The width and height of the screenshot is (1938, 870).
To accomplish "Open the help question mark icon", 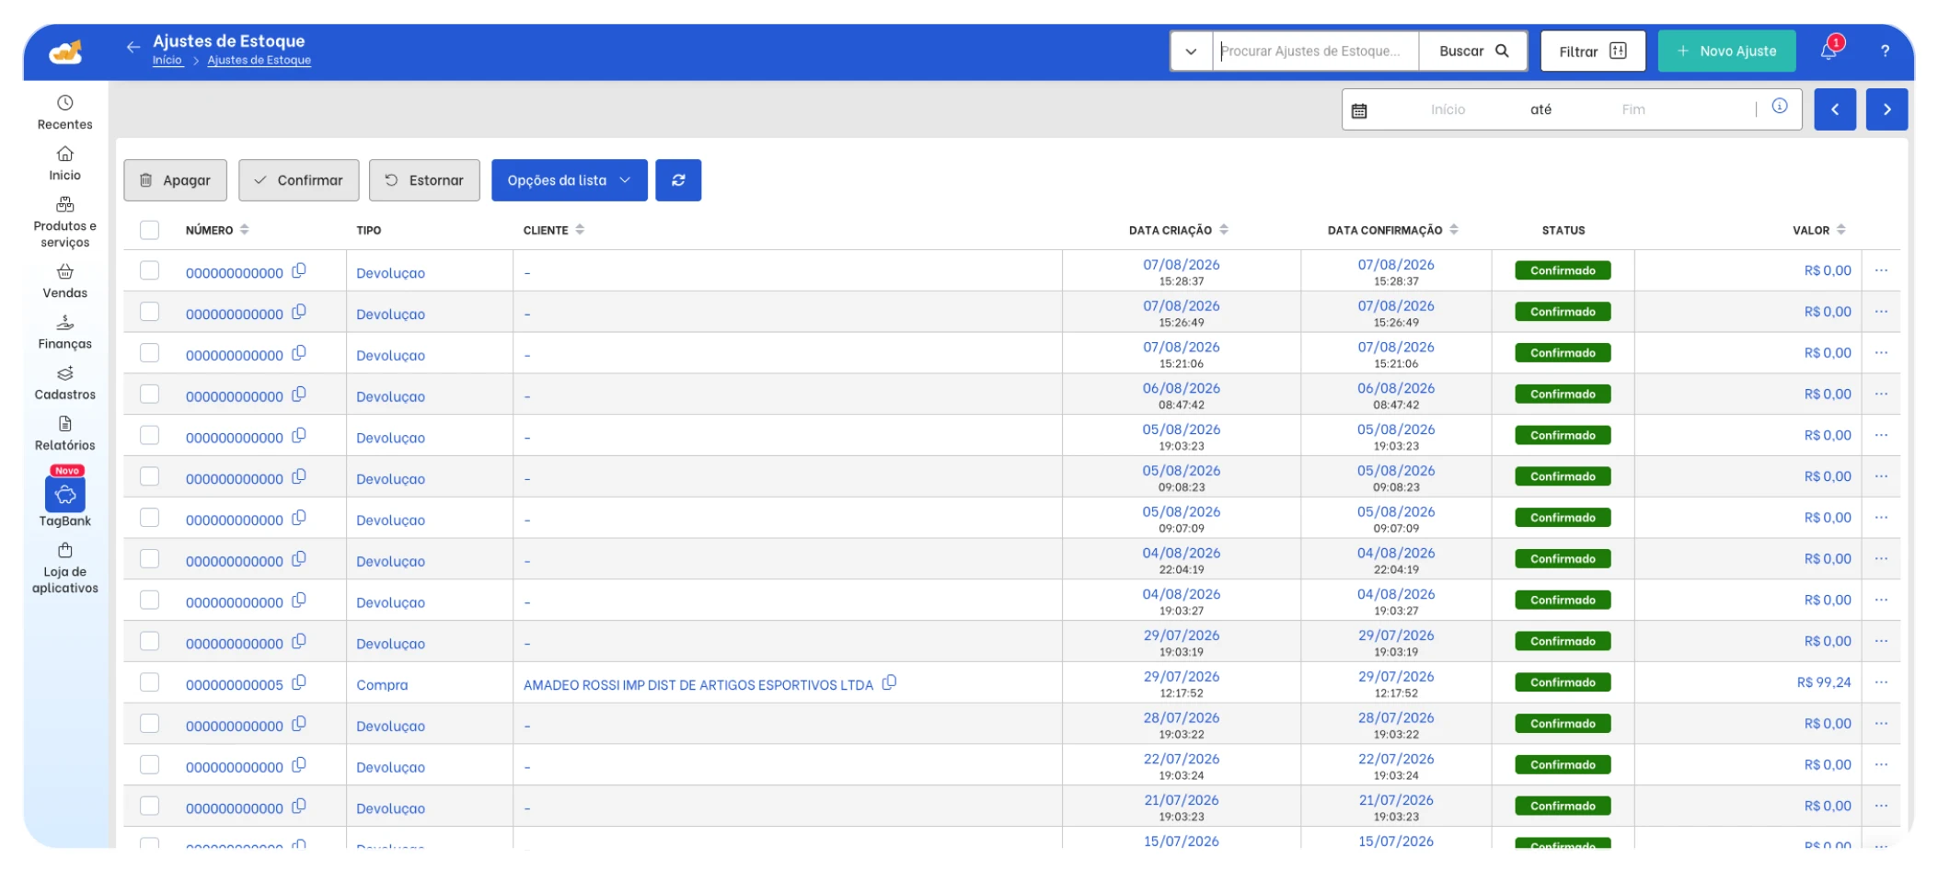I will [1885, 52].
